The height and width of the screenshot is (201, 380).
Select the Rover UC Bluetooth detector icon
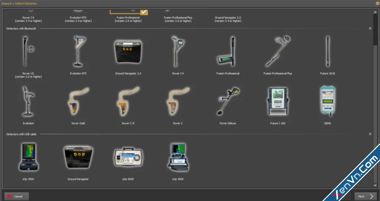(28, 51)
